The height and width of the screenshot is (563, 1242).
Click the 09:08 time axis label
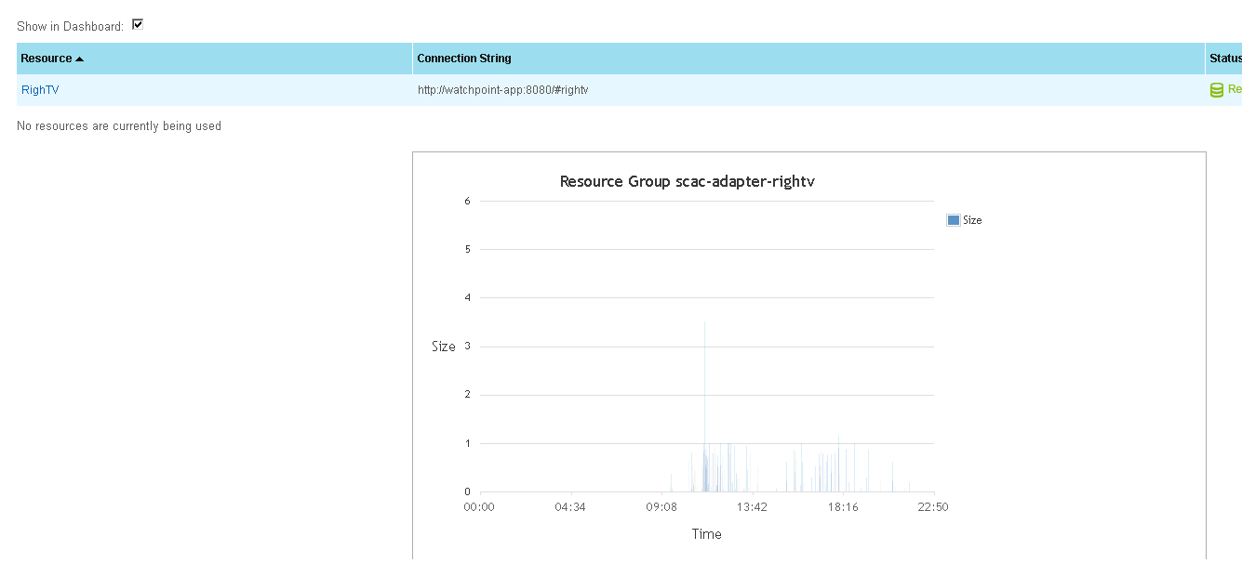coord(661,507)
